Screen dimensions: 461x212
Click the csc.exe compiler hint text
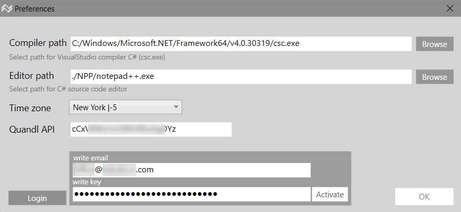pos(88,56)
